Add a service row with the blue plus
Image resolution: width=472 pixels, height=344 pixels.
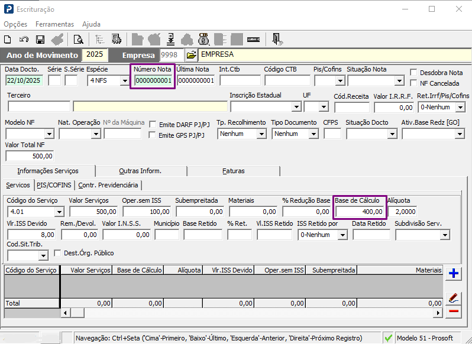click(454, 273)
